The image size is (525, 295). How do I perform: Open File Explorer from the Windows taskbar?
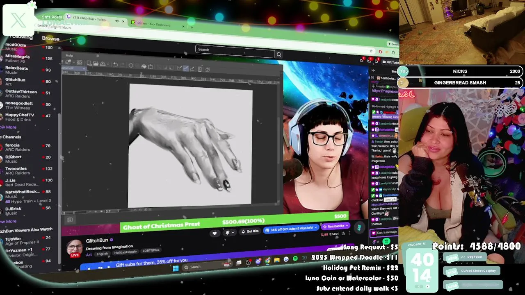[277, 260]
